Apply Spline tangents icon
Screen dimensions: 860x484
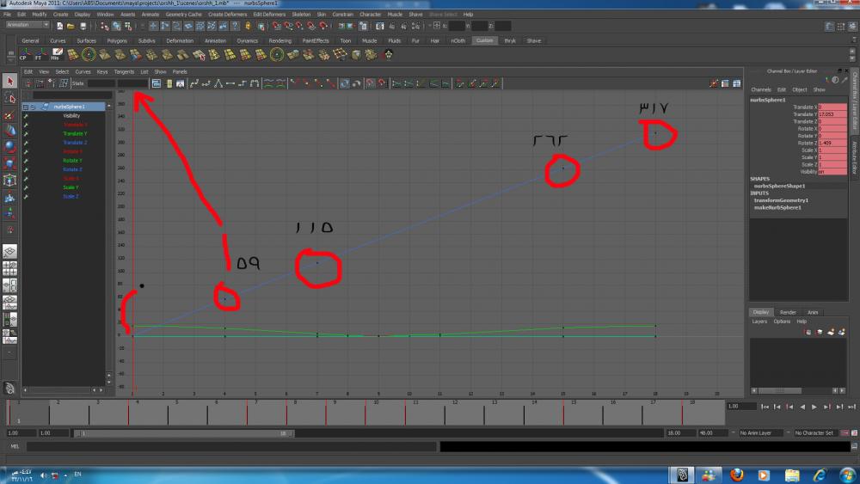[193, 83]
